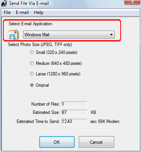Click the Select E-mail Application label
Viewport: 141px width, 152px height.
(31, 24)
